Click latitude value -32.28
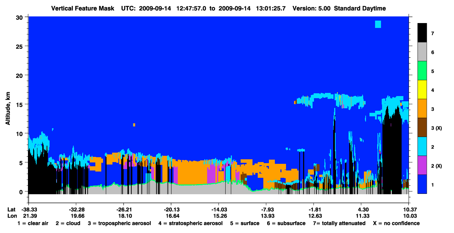 click(76, 209)
